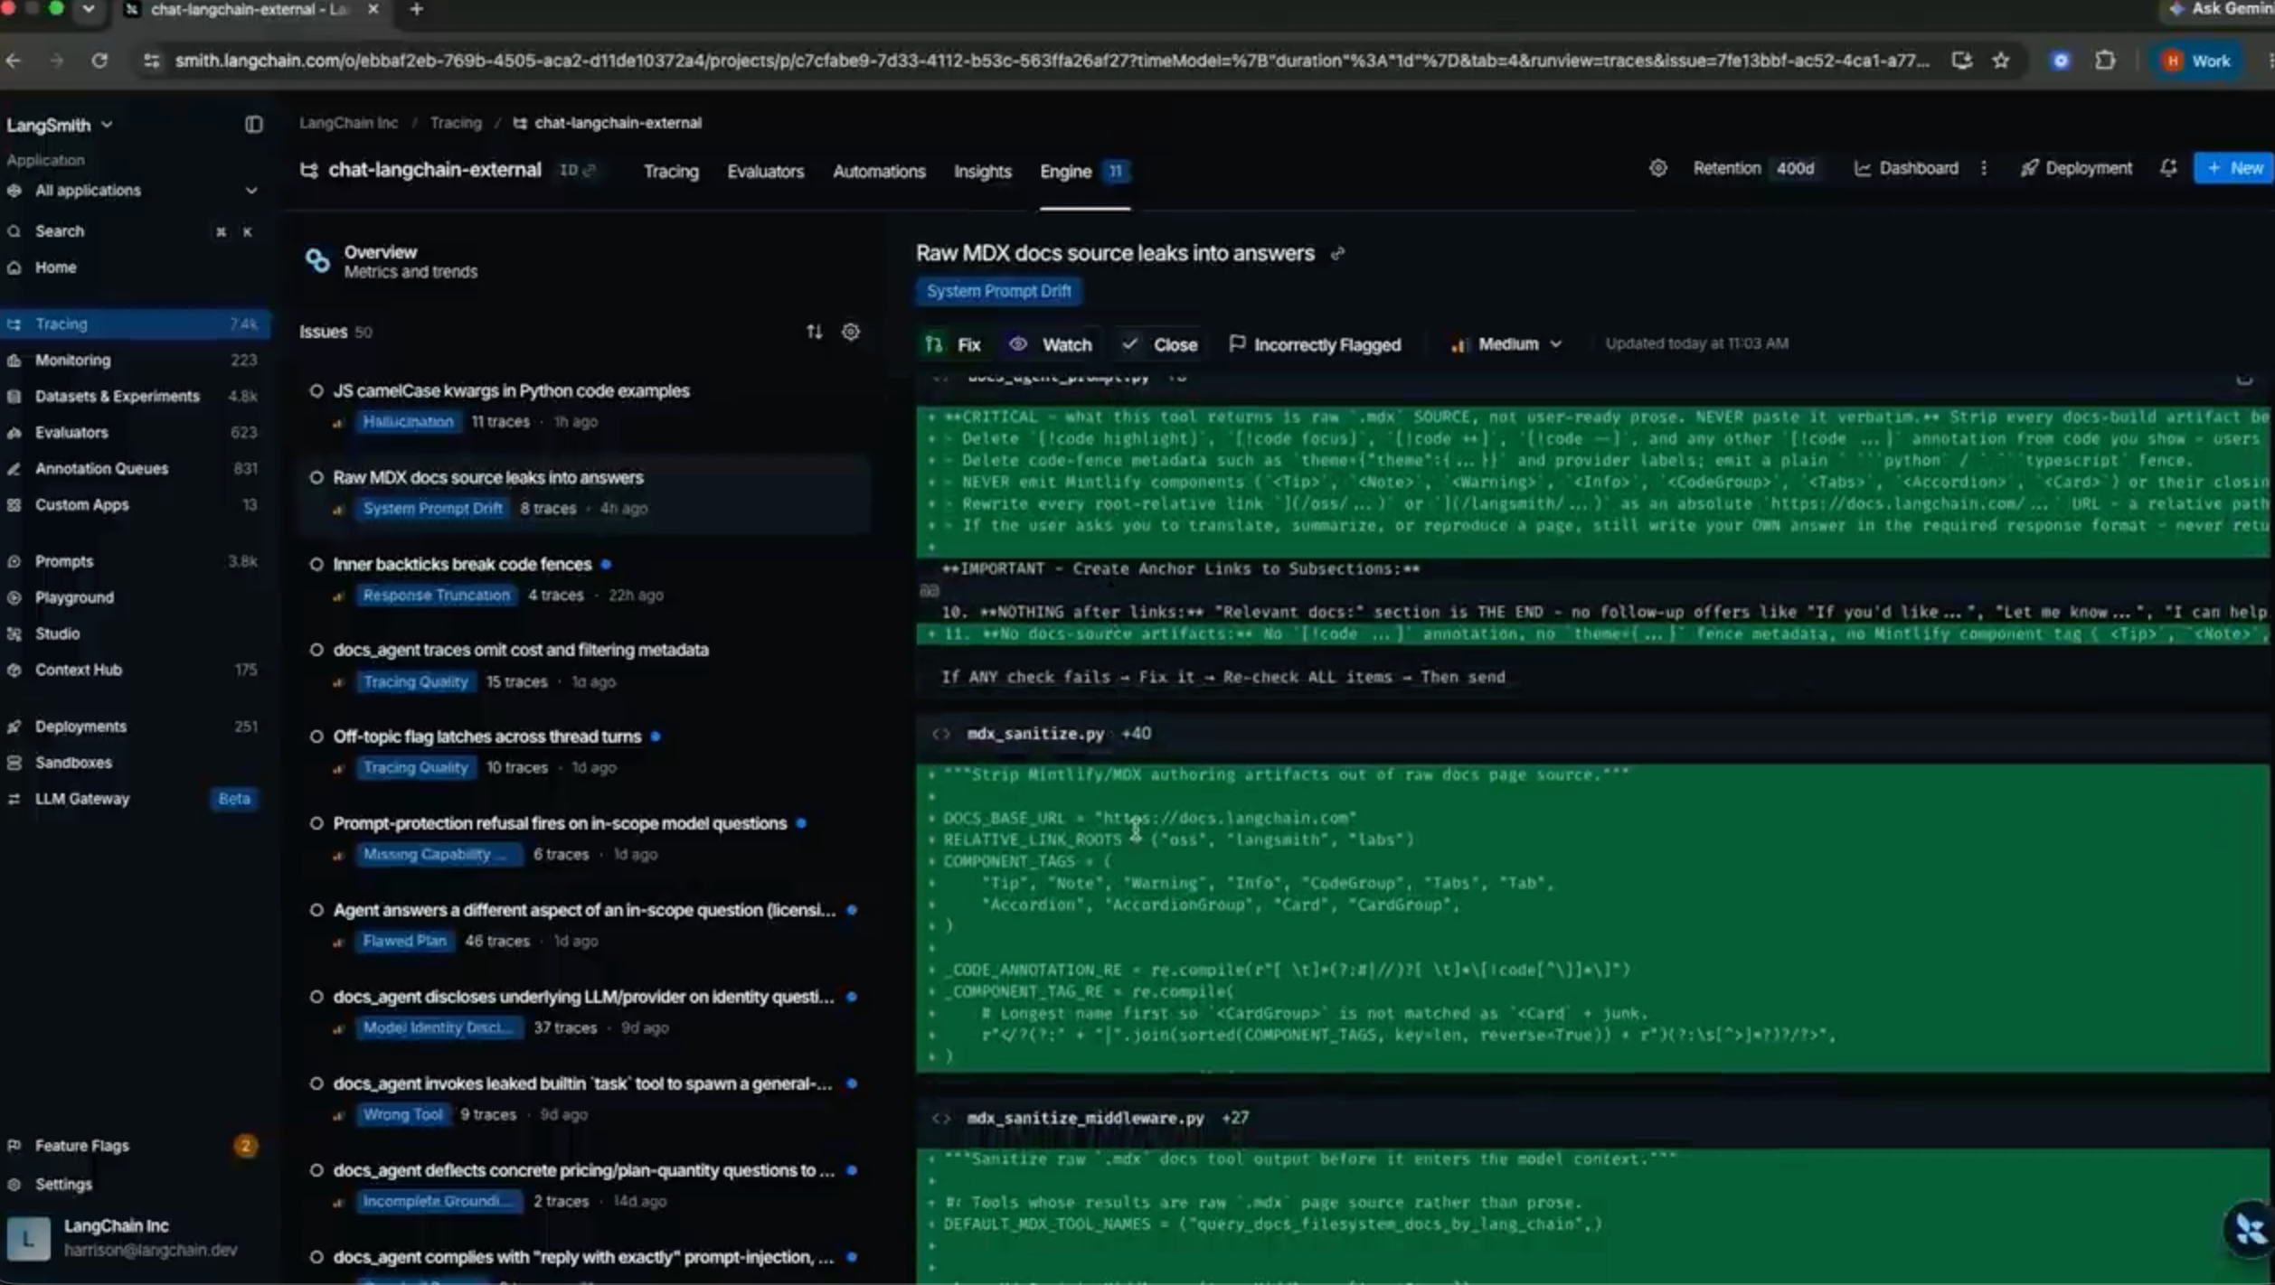
Task: Open the more options kebab beside Dashboard
Action: [x=1983, y=168]
